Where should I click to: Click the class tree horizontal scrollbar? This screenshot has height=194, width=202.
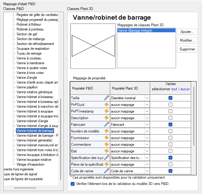click(x=25, y=188)
